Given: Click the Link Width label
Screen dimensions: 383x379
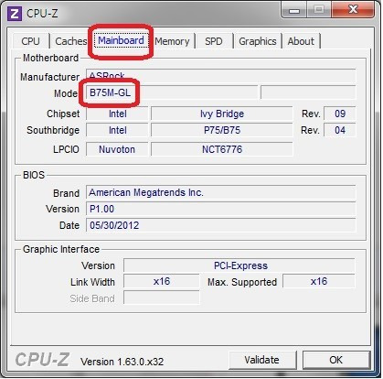Looking at the screenshot, I should 92,282.
